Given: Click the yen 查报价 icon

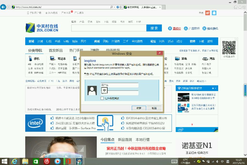Looking at the screenshot, I should tap(170, 28).
